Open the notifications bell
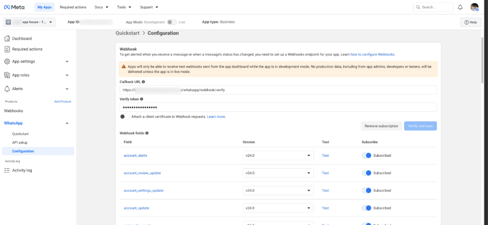 tap(460, 7)
